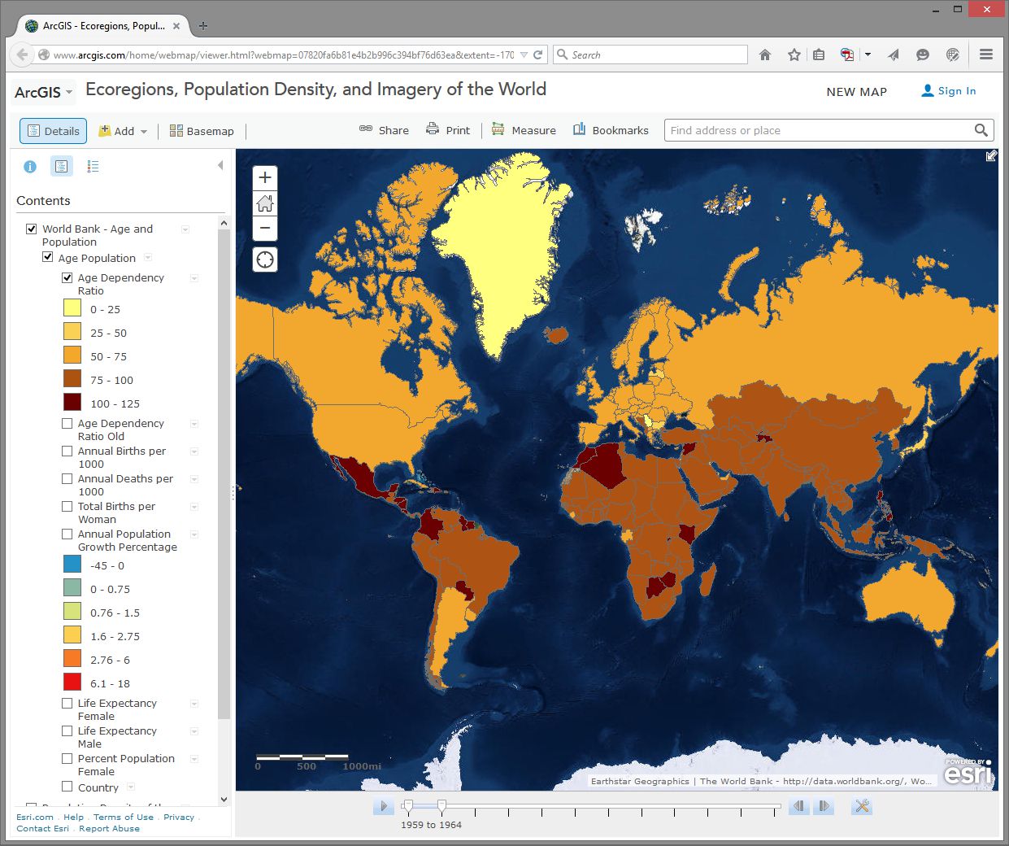Open the ArcGIS dropdown in the header

tap(42, 92)
